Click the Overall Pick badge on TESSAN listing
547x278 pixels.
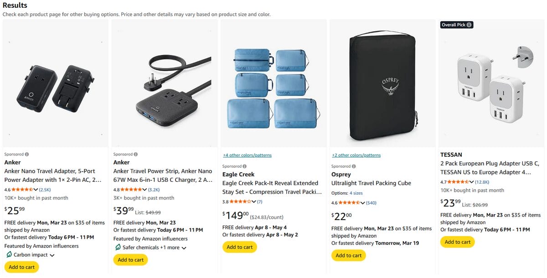tap(456, 25)
